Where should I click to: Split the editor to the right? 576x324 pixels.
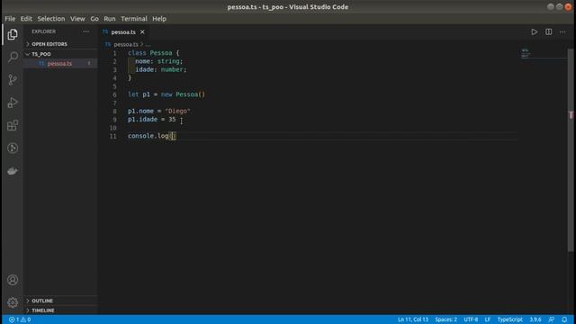tap(548, 32)
